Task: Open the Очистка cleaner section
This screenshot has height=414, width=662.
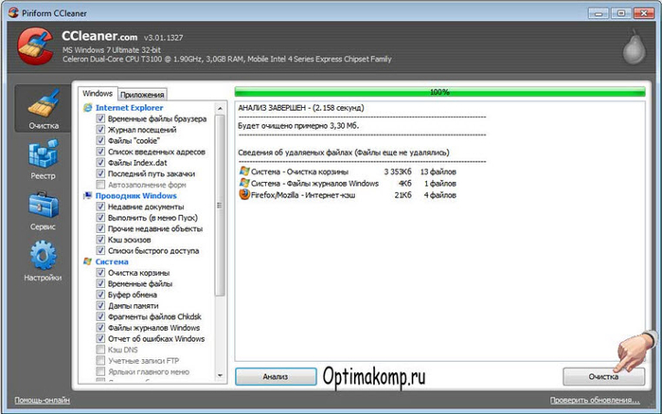Action: click(43, 109)
